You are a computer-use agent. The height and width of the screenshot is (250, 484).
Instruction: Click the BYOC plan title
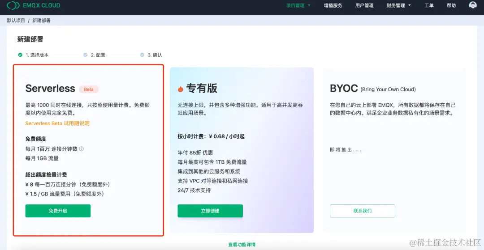point(344,89)
